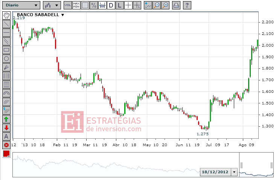Select the rectangle drawing tool

click(6, 50)
